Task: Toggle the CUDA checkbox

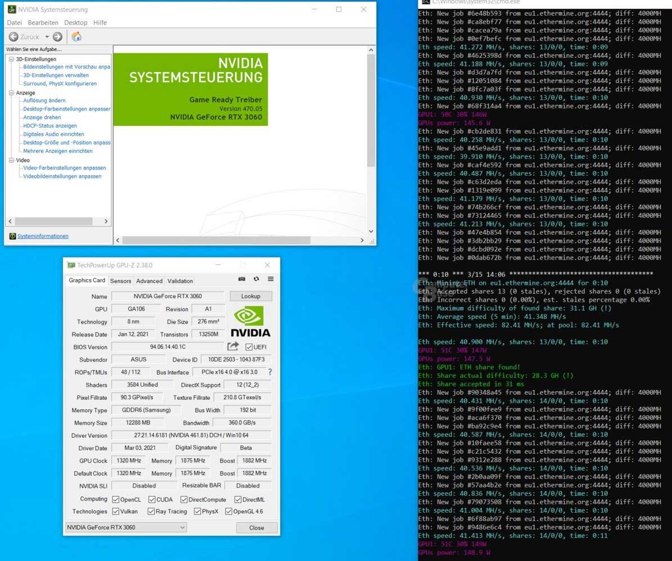Action: click(152, 500)
